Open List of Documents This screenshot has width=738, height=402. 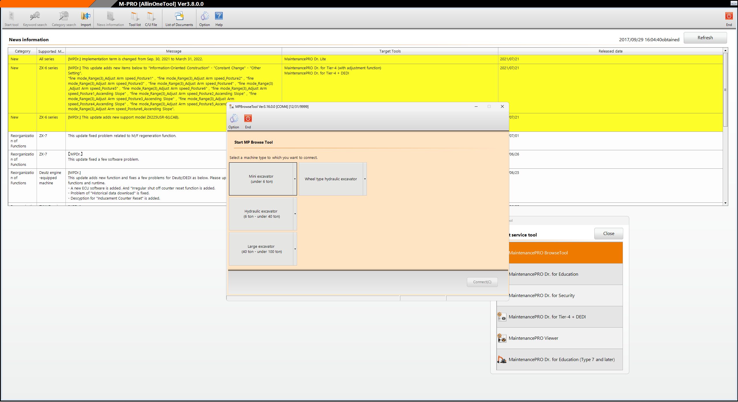pos(179,16)
